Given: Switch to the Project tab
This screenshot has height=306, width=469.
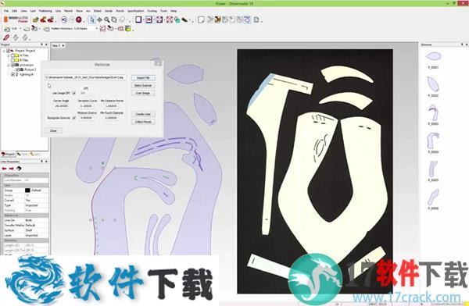Looking at the screenshot, I should 8,155.
